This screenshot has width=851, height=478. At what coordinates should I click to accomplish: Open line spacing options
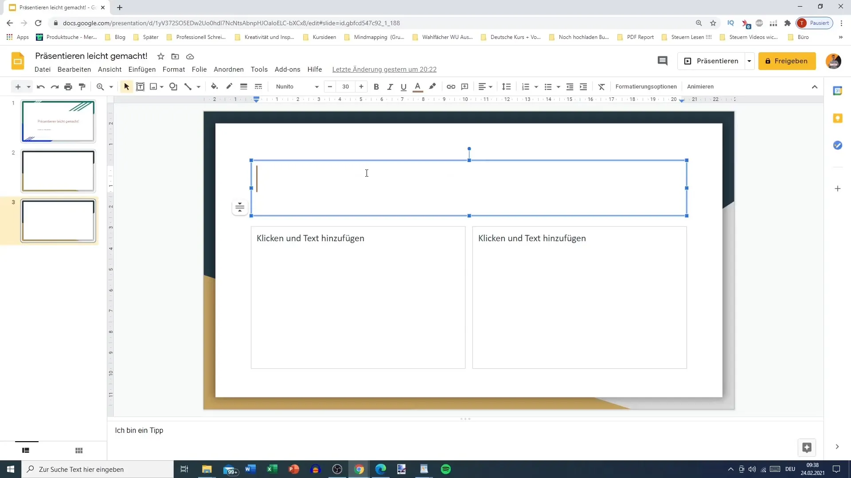tap(506, 87)
